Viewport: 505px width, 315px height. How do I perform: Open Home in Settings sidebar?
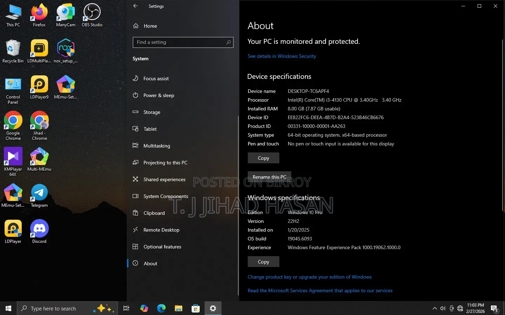(x=150, y=26)
